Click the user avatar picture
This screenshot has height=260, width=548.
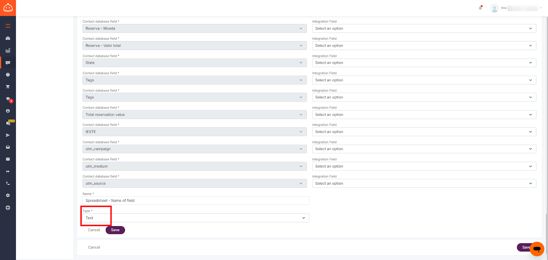(x=494, y=8)
